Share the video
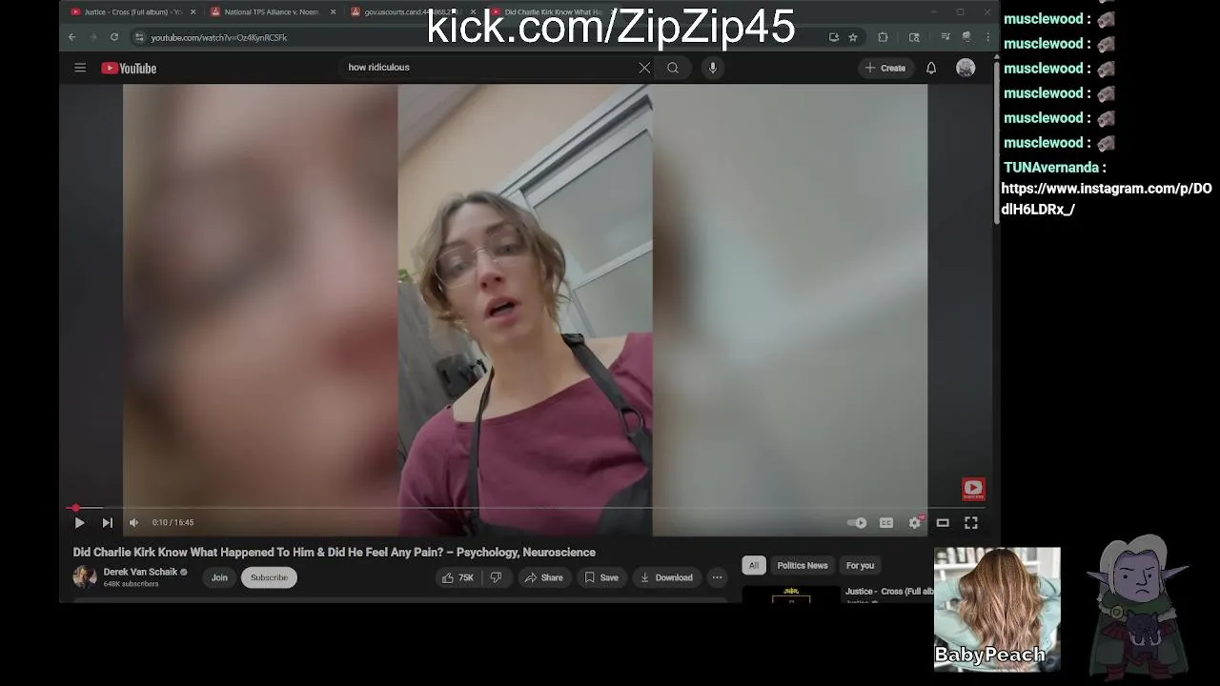Image resolution: width=1220 pixels, height=686 pixels. click(x=543, y=577)
